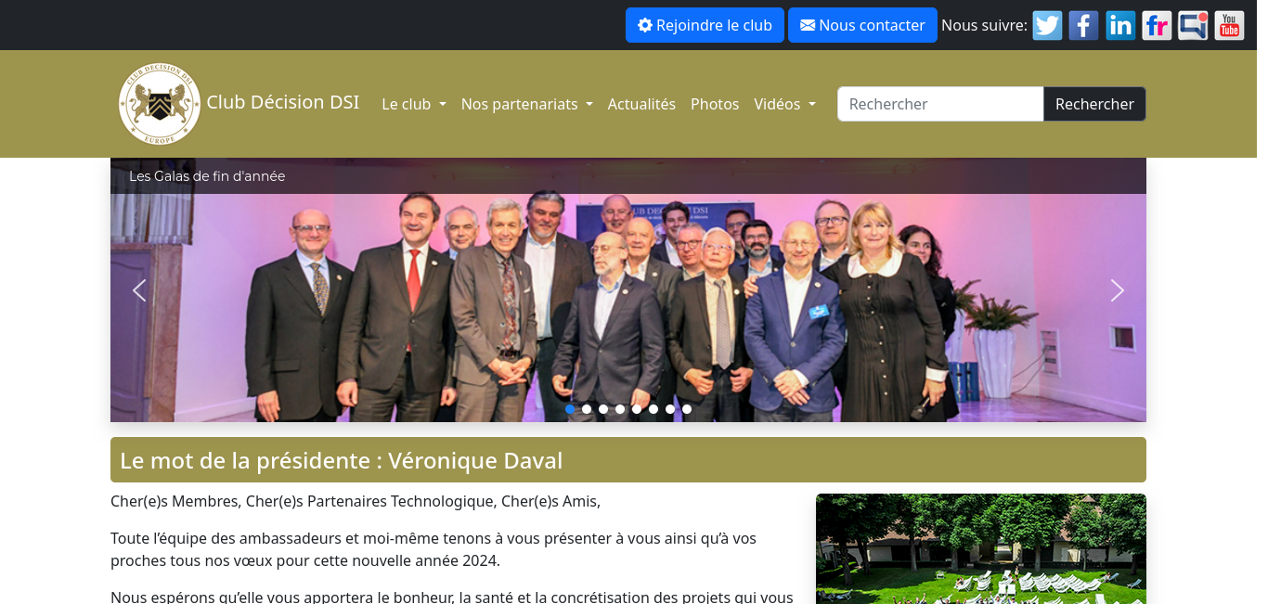
Task: Click the Rejoindre le club button
Action: point(705,25)
